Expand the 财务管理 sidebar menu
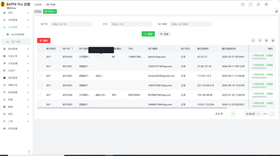This screenshot has width=280, height=156. point(16,49)
